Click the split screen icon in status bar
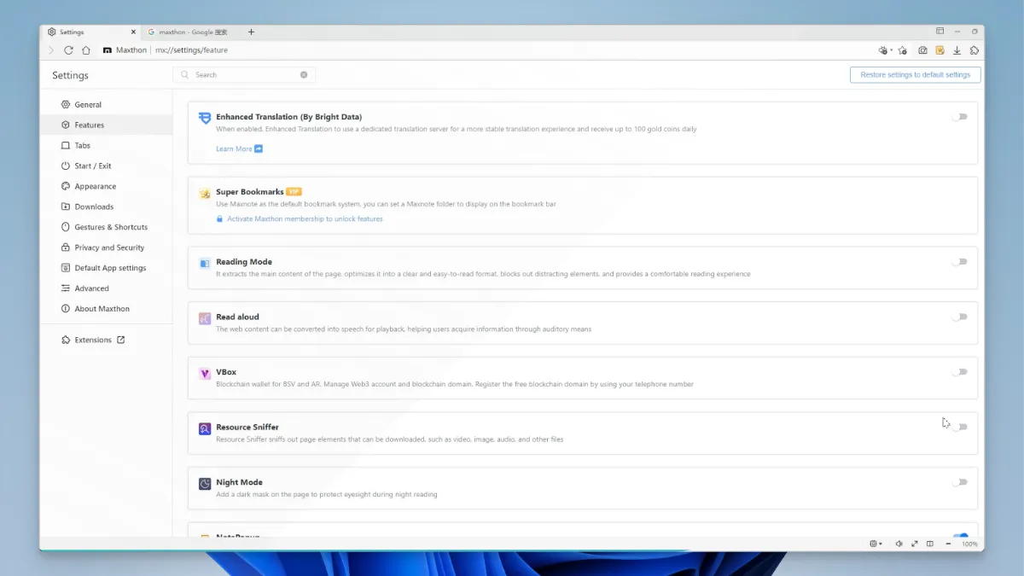 (x=930, y=544)
